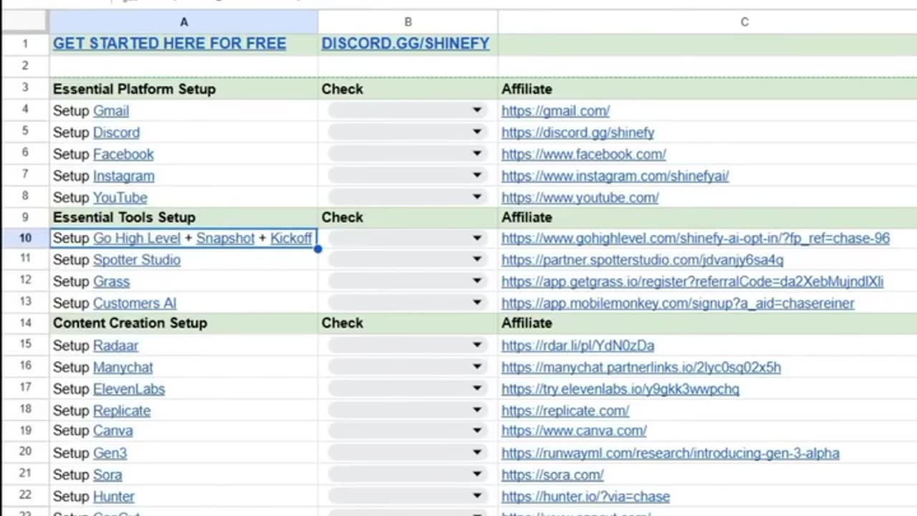Open the Canva link in column A

pyautogui.click(x=112, y=430)
